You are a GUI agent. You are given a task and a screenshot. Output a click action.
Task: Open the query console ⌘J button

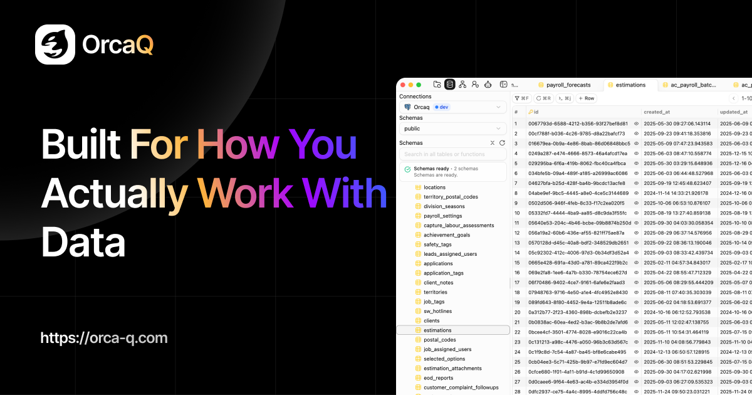point(565,98)
